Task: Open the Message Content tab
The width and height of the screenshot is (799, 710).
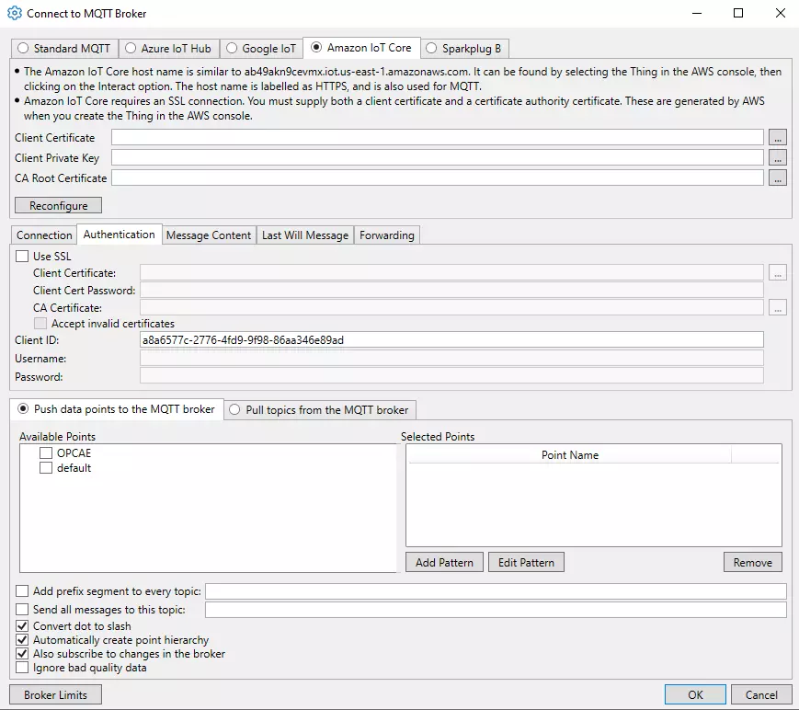Action: click(209, 235)
